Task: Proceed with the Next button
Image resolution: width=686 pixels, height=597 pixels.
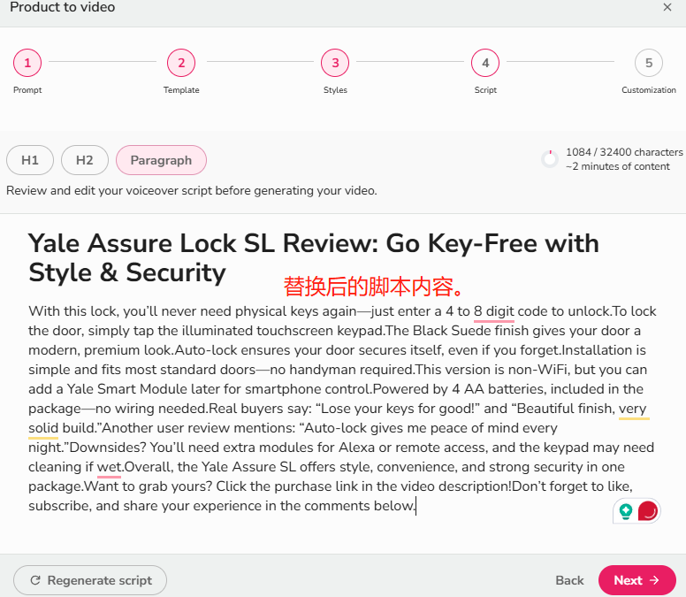Action: pos(637,580)
